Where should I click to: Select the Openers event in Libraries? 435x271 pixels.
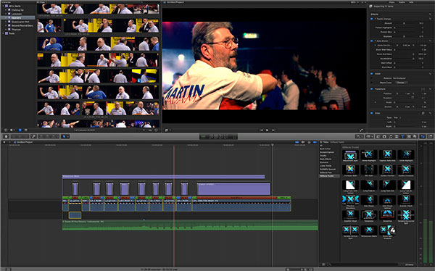(x=18, y=17)
